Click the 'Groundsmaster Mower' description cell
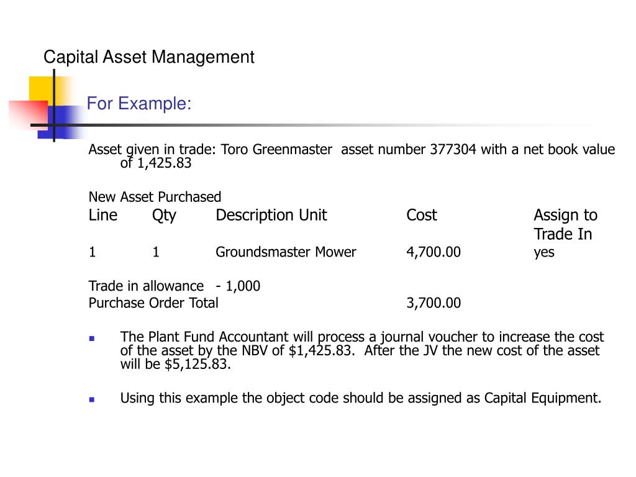636x477 pixels. (x=286, y=252)
